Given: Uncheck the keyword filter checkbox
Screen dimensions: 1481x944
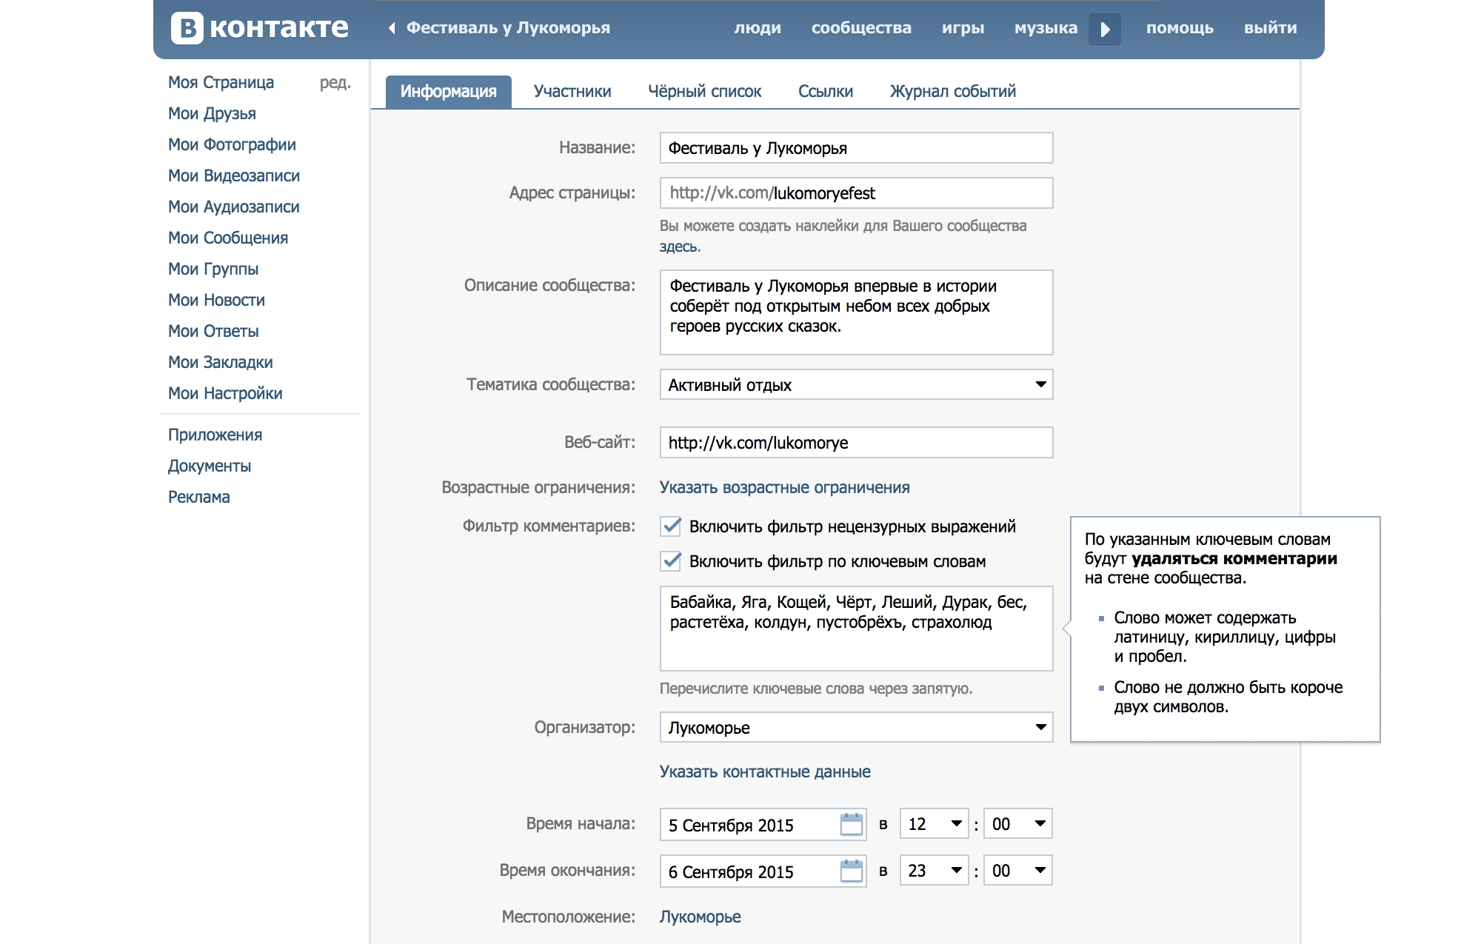Looking at the screenshot, I should tap(671, 561).
